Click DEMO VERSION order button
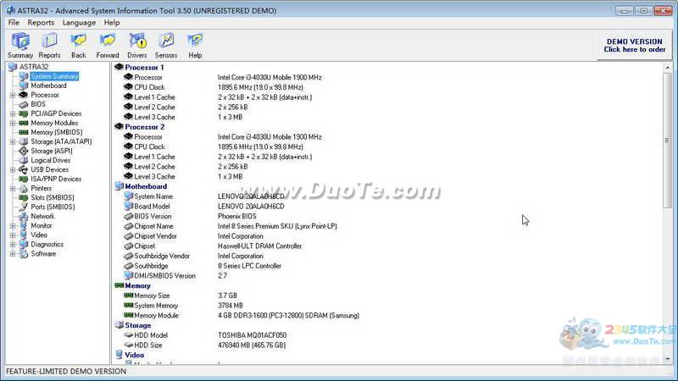Screen dimensions: 678x381 (x=634, y=46)
